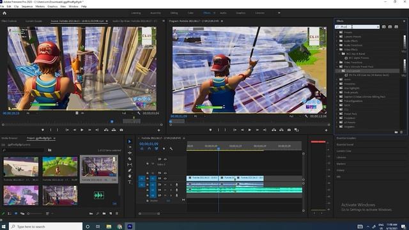Click Extract button in Program monitor
Image resolution: width=409 pixels, height=230 pixels.
click(281, 130)
